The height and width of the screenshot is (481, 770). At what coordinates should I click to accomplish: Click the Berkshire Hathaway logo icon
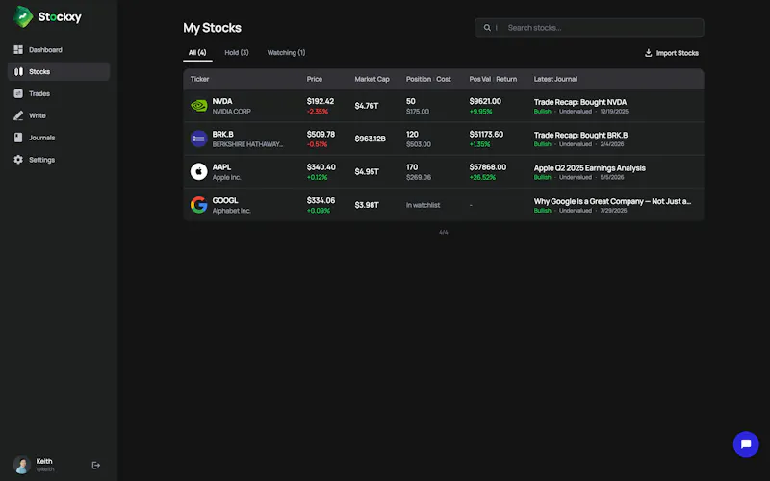[199, 139]
